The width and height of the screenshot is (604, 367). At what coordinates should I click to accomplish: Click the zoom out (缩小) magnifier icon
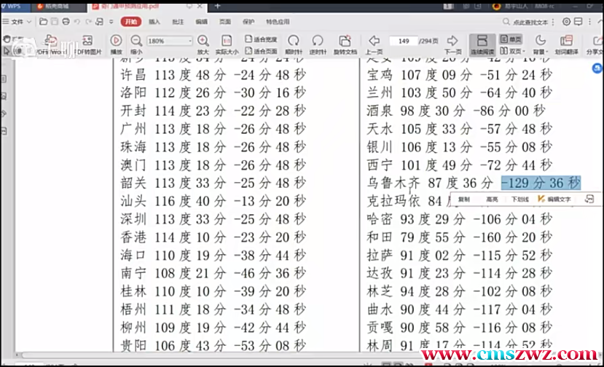136,42
